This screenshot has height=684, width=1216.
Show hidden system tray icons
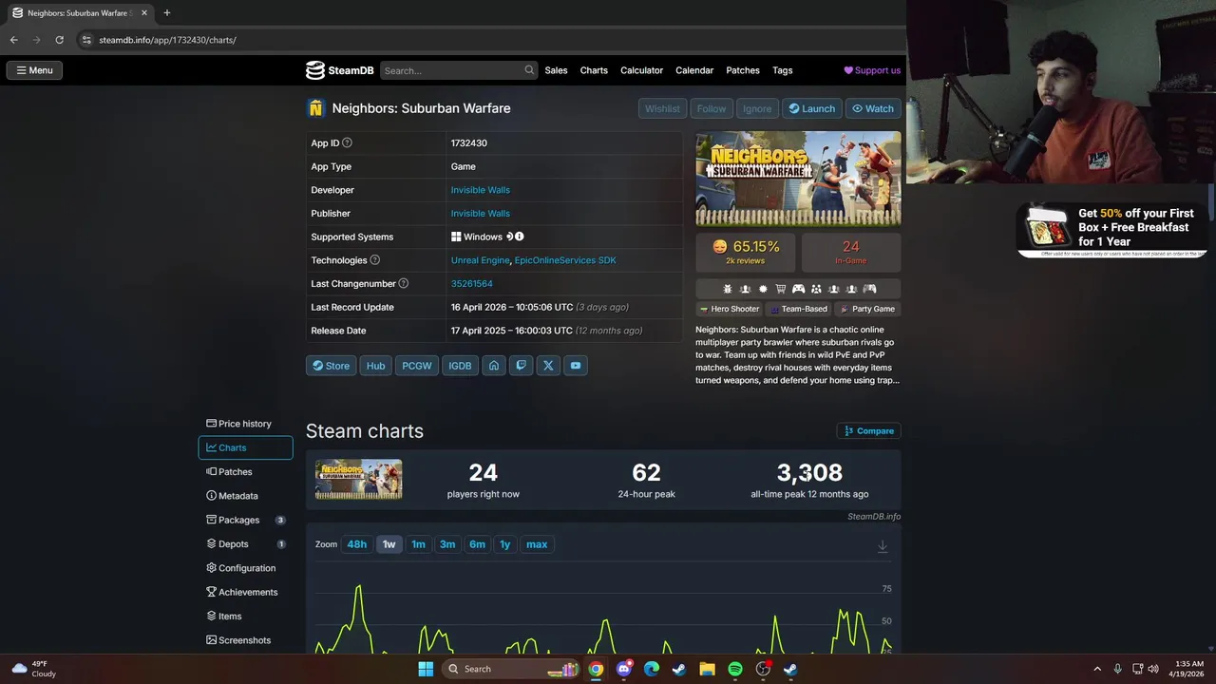[x=1097, y=669]
